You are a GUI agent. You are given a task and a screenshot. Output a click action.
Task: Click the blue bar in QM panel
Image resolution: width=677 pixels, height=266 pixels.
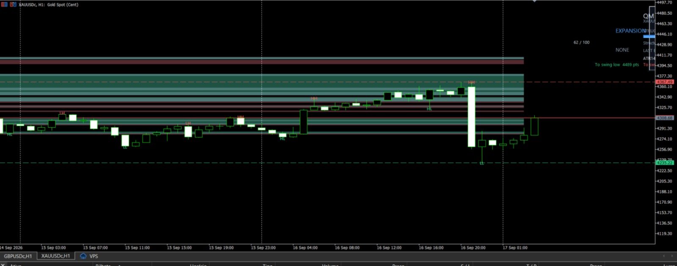coord(649,36)
